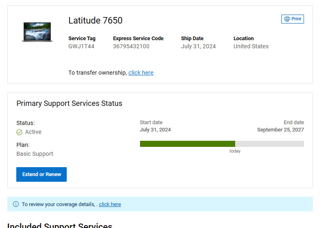This screenshot has width=328, height=228.
Task: Open the coverage details click here link
Action: click(x=110, y=204)
